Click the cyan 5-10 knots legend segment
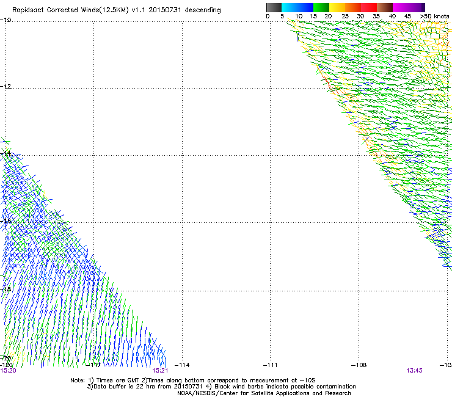452x397 pixels. 290,7
